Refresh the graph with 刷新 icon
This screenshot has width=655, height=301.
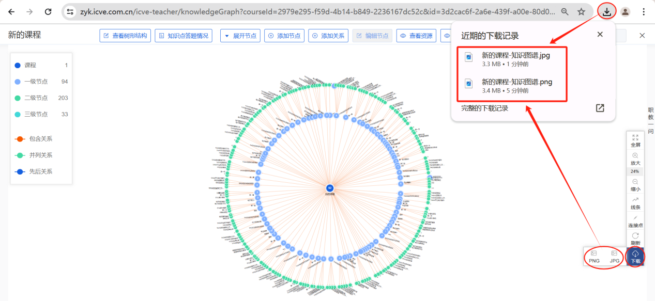coord(635,238)
